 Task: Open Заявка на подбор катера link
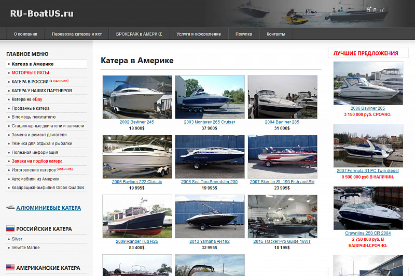point(37,161)
